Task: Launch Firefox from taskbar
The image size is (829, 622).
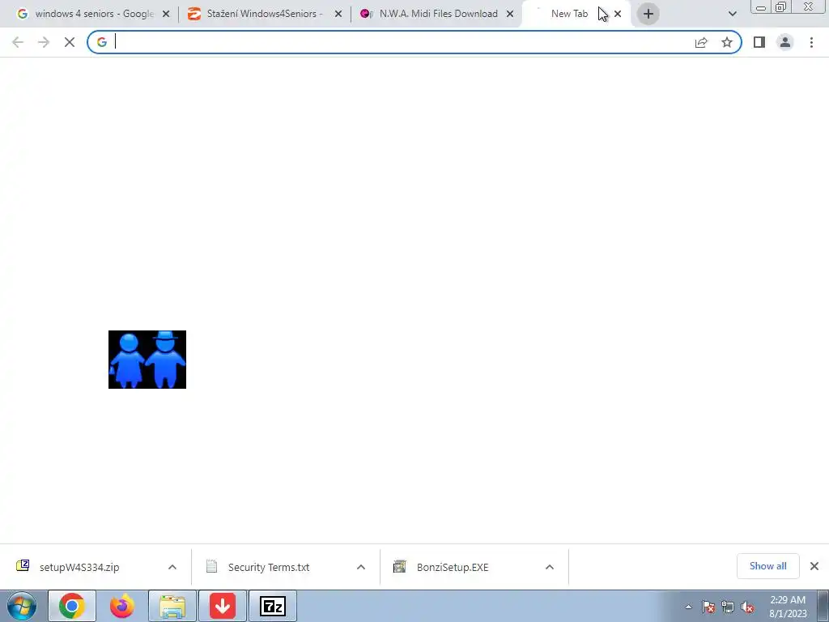Action: [122, 606]
